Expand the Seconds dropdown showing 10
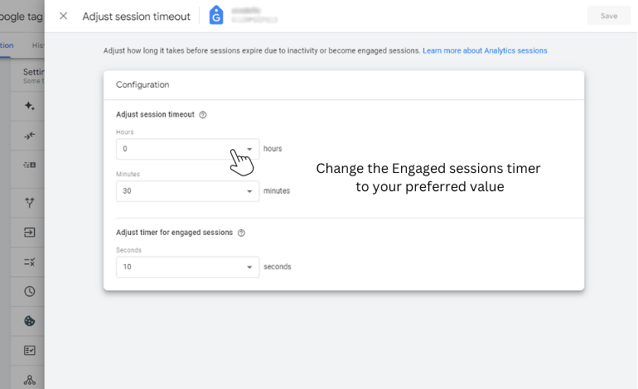The height and width of the screenshot is (389, 638). (187, 267)
